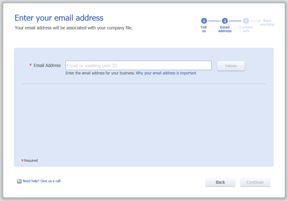Go back with the Back button

click(220, 182)
